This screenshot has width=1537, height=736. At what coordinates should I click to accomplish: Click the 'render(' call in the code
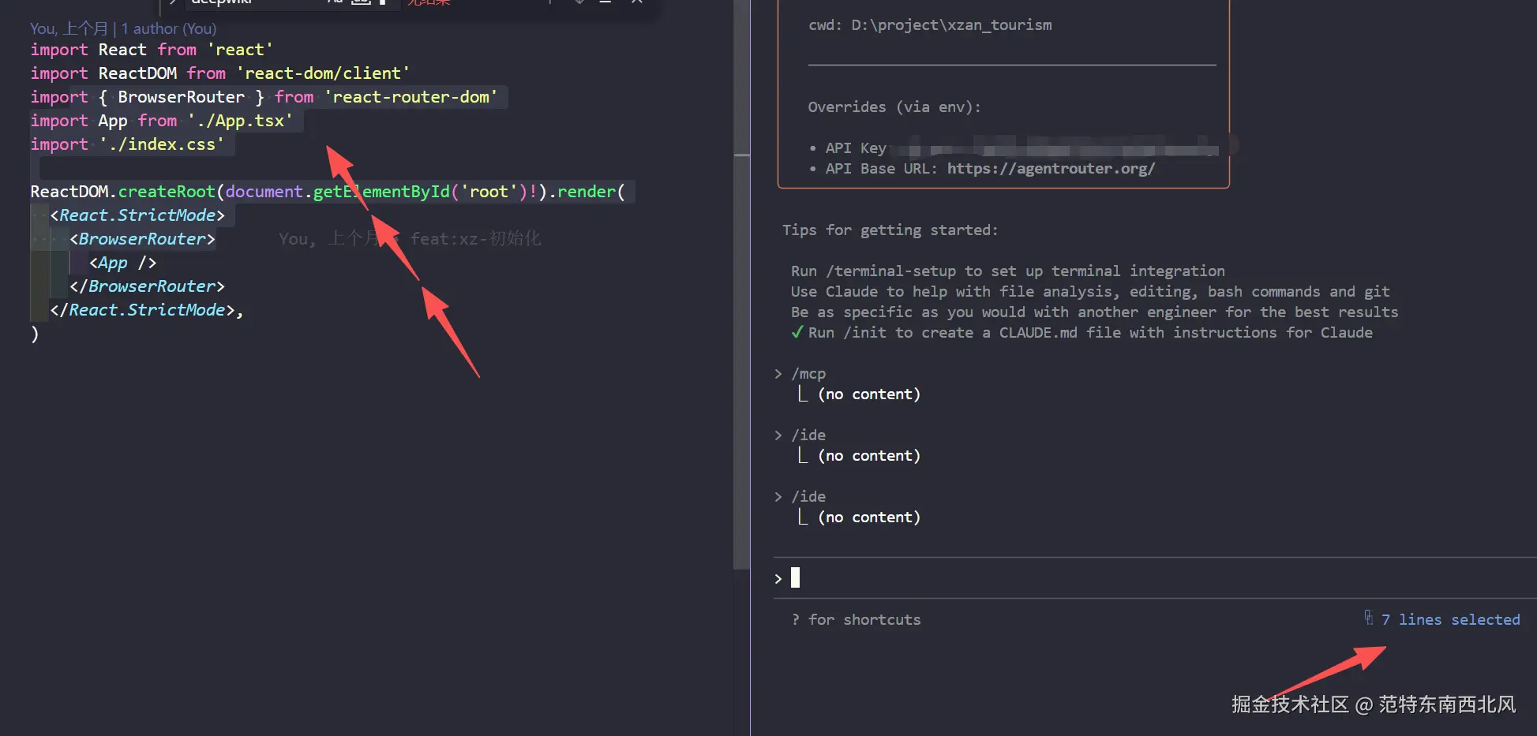click(590, 191)
